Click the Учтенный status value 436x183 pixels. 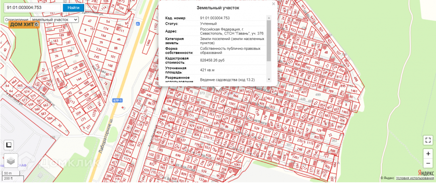tap(208, 24)
